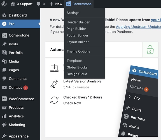Click the WordPress logo icon
This screenshot has width=161, height=140.
(4, 4)
